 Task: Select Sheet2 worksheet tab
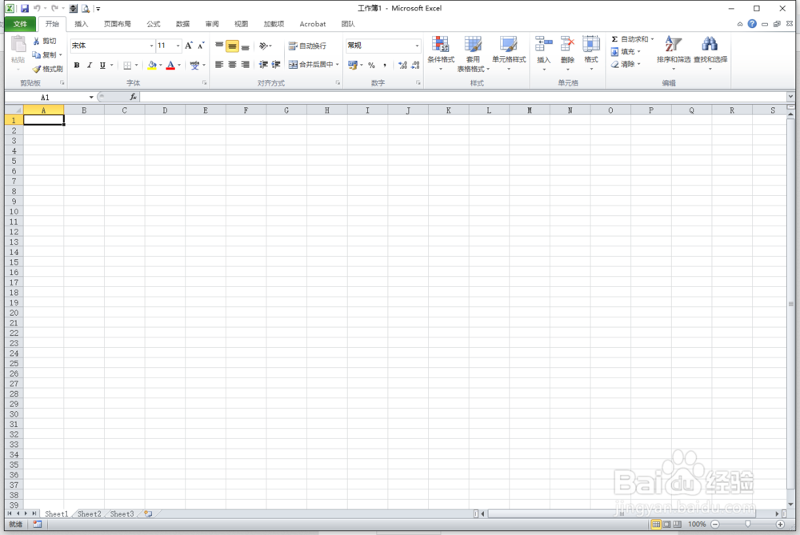90,513
